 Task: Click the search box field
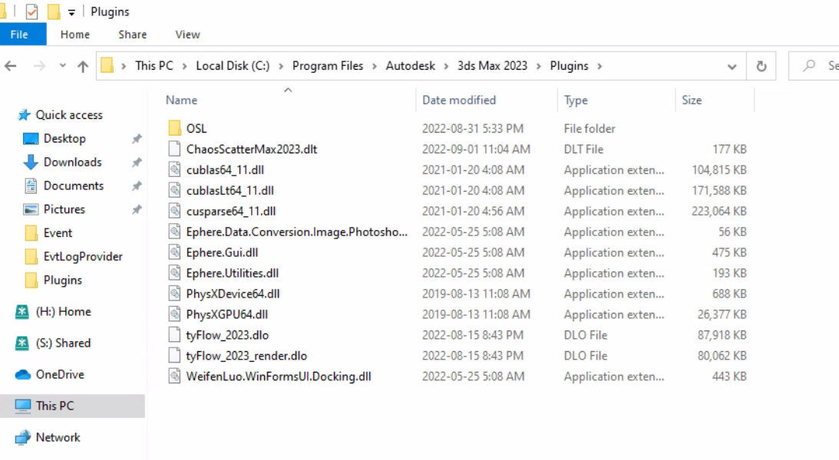tap(814, 66)
